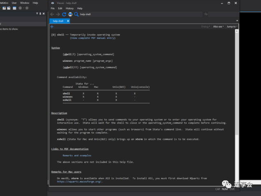Click the filter icon on the side panel
The image size is (261, 196).
(37, 14)
